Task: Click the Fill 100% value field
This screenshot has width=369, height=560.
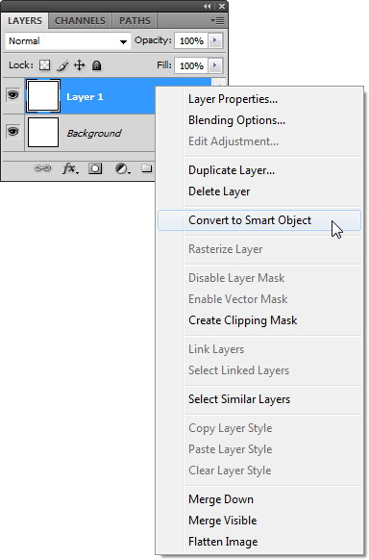Action: tap(191, 65)
